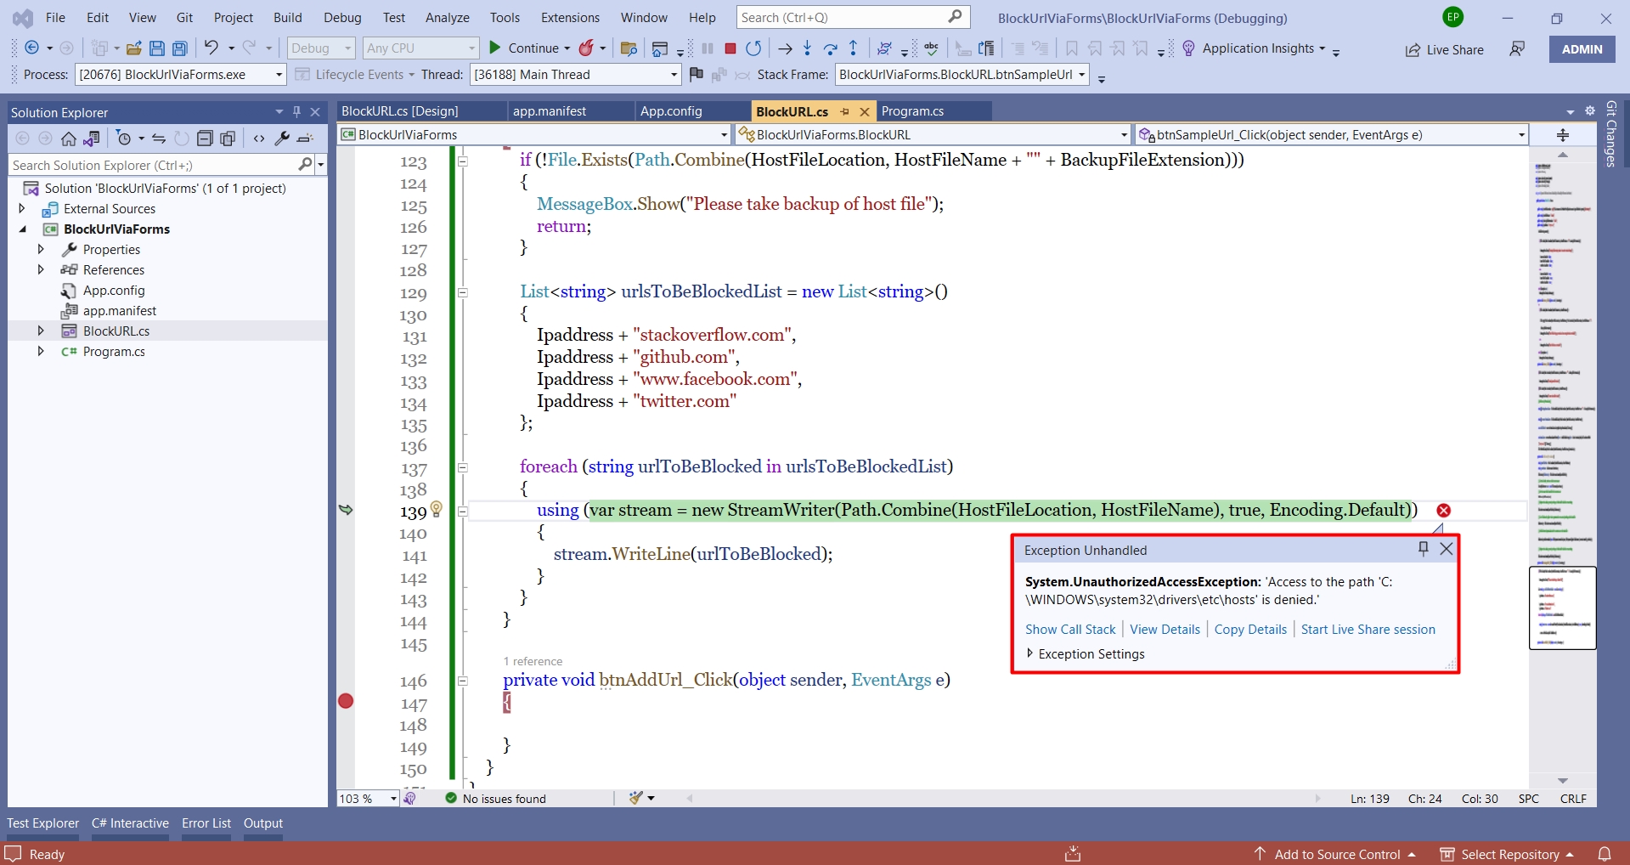Screen dimensions: 1630x865
Task: Collapse the code block at line 123
Action: pos(463,161)
